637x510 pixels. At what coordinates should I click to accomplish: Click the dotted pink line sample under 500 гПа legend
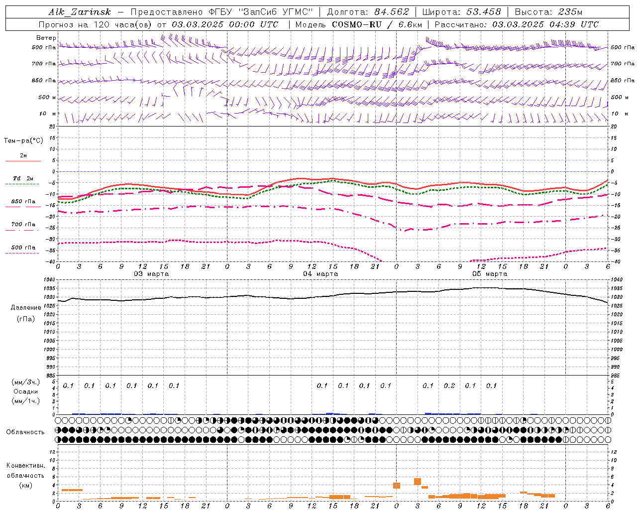tap(23, 254)
